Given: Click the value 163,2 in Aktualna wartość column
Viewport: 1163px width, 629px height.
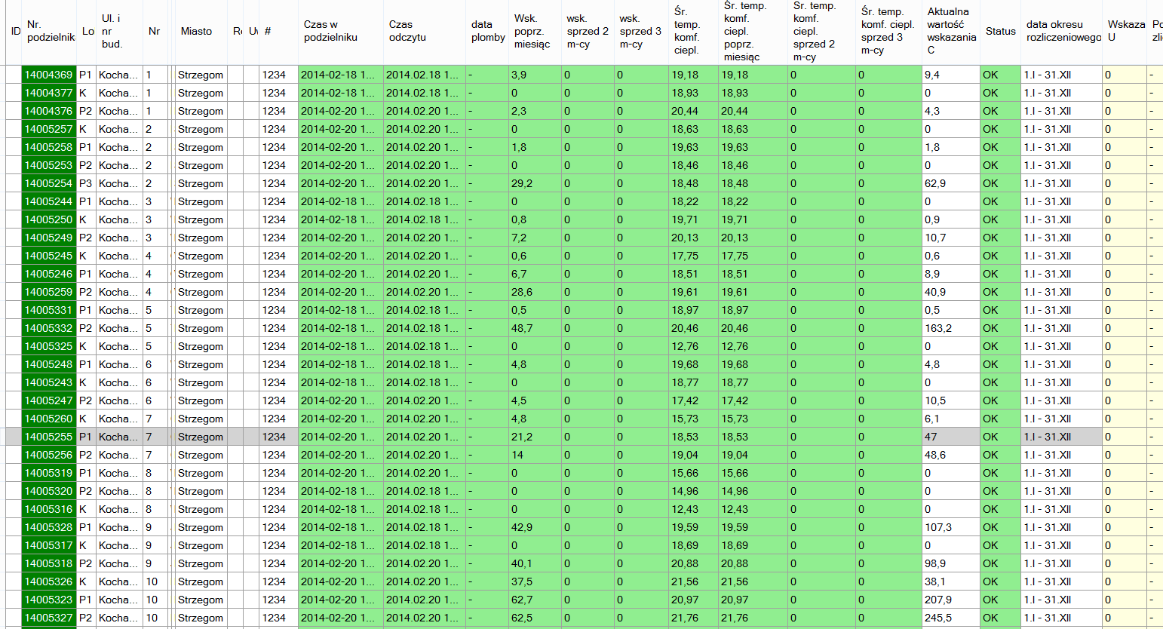Looking at the screenshot, I should [951, 328].
